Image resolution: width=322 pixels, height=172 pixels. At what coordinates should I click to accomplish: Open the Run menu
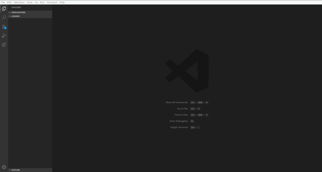[x=42, y=2]
